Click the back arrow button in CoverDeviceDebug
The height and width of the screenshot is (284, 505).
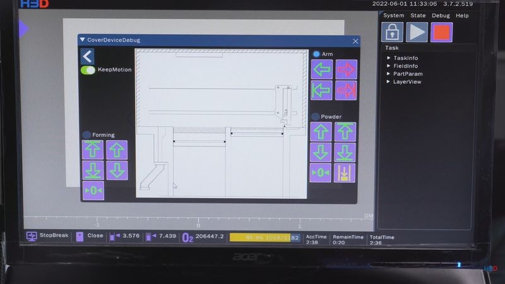click(87, 57)
